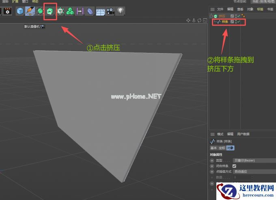Add a Subdivision Surface generator

point(40,11)
